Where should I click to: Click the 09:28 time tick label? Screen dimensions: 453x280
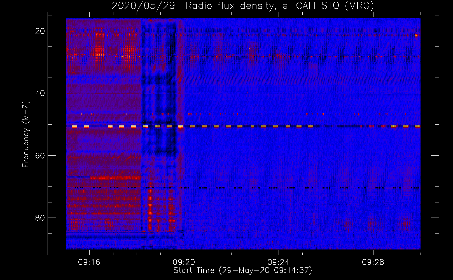point(373,262)
